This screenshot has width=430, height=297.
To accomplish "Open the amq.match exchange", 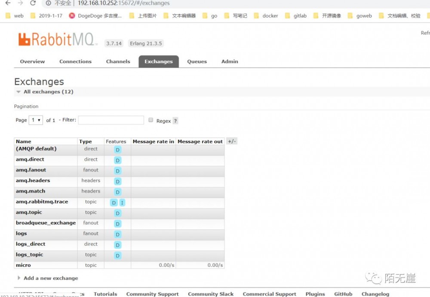I will 31,191.
